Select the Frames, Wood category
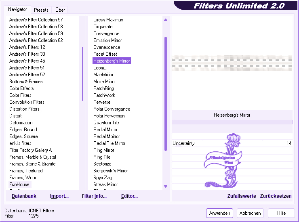Viewport: 299px width, 222px height. tap(23, 178)
